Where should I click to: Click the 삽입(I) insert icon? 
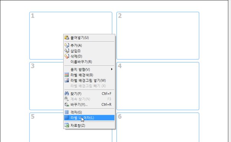(x=67, y=51)
